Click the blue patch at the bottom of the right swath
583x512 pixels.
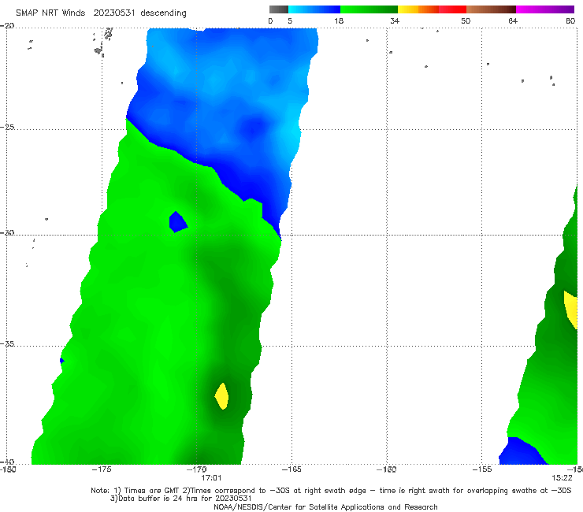(x=521, y=452)
